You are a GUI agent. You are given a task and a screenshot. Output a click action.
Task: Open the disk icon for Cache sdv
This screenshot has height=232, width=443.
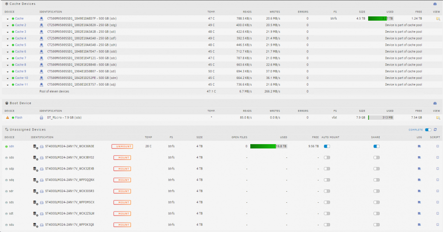click(41, 19)
